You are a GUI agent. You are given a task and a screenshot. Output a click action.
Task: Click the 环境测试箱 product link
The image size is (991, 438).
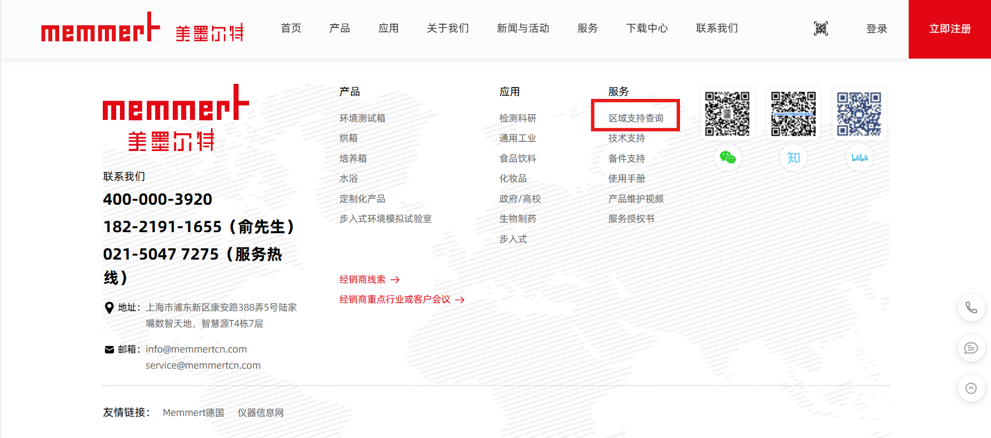(362, 118)
